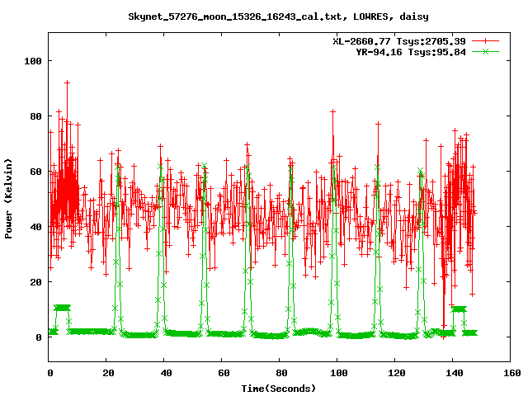The height and width of the screenshot is (396, 528).
Task: Click the red spike top near 98 seconds
Action: tap(333, 111)
